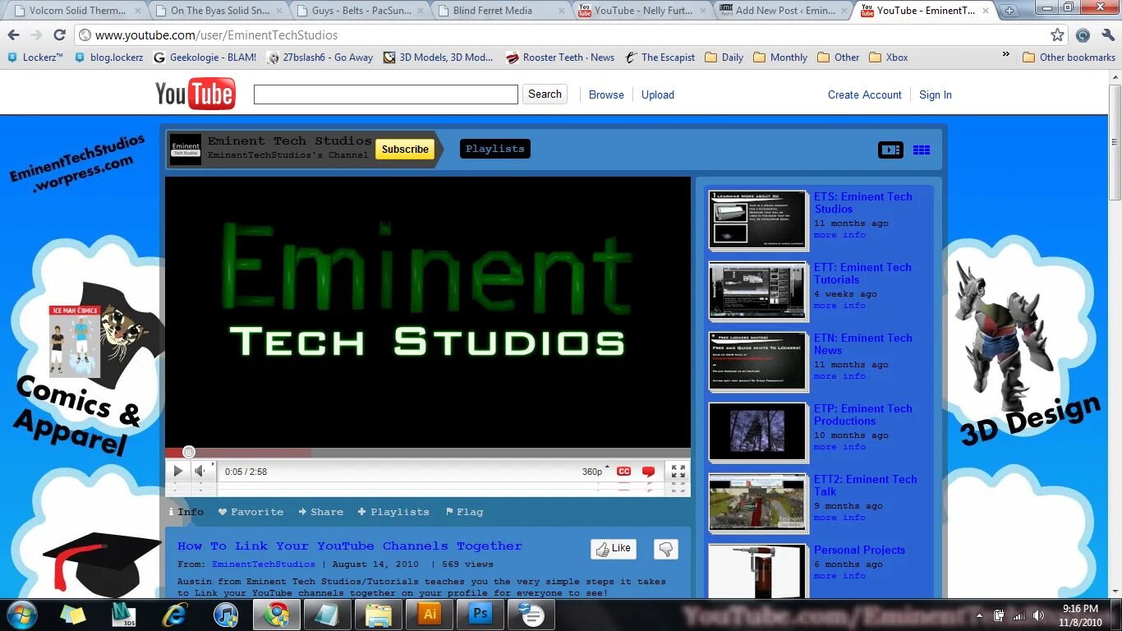Click the thumbs up Like button

(614, 549)
